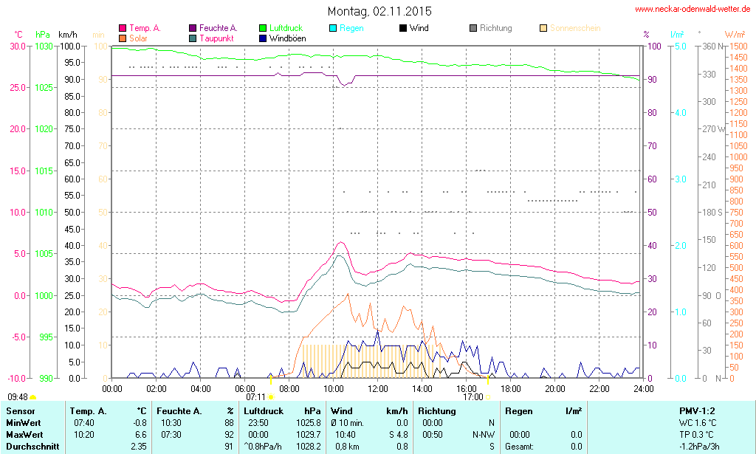
Task: Click the sunset icon beside 17:00
Action: pyautogui.click(x=487, y=396)
